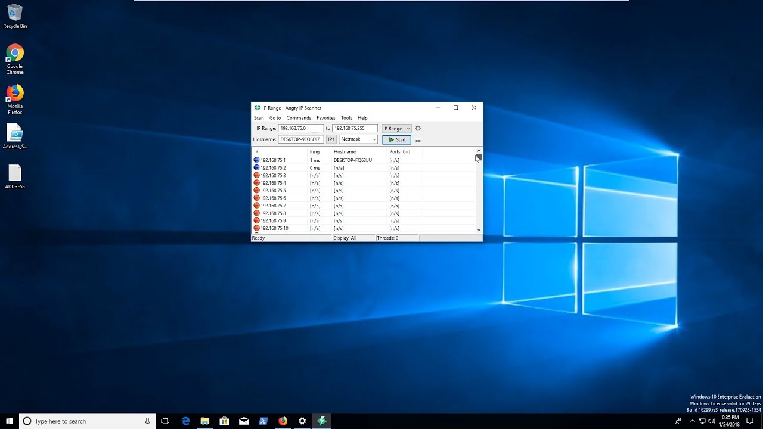Open Mozilla Firefox from the taskbar
The height and width of the screenshot is (429, 763).
point(283,421)
